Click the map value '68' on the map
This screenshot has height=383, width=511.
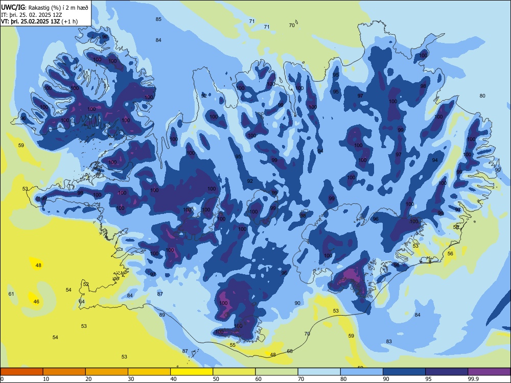click(x=290, y=351)
